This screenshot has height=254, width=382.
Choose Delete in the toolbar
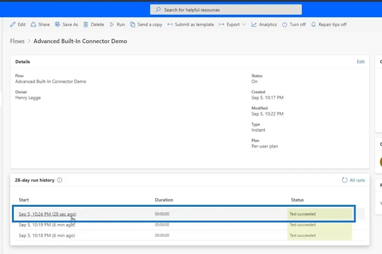[x=97, y=24]
